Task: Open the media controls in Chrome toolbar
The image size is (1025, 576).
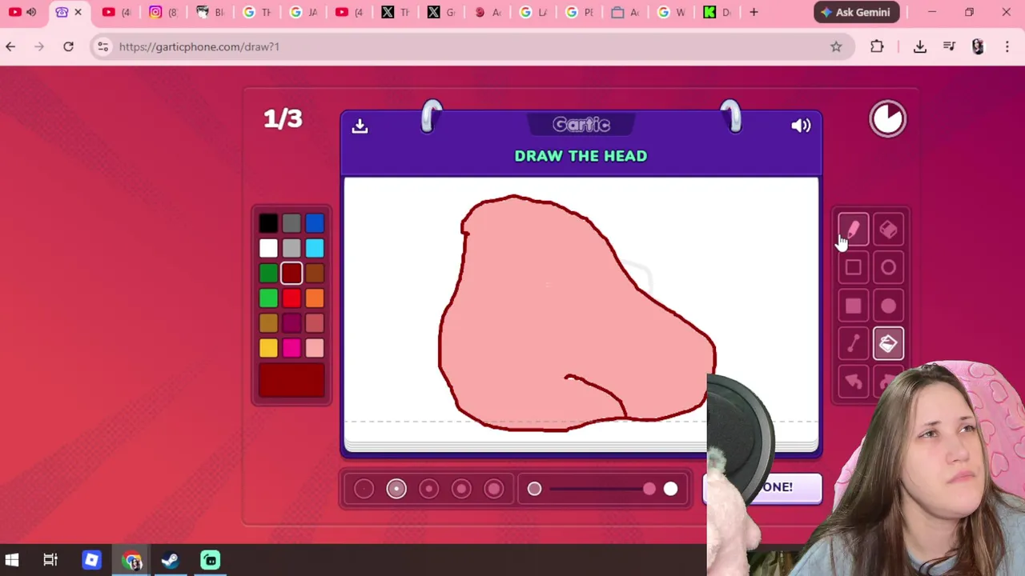Action: tap(949, 46)
